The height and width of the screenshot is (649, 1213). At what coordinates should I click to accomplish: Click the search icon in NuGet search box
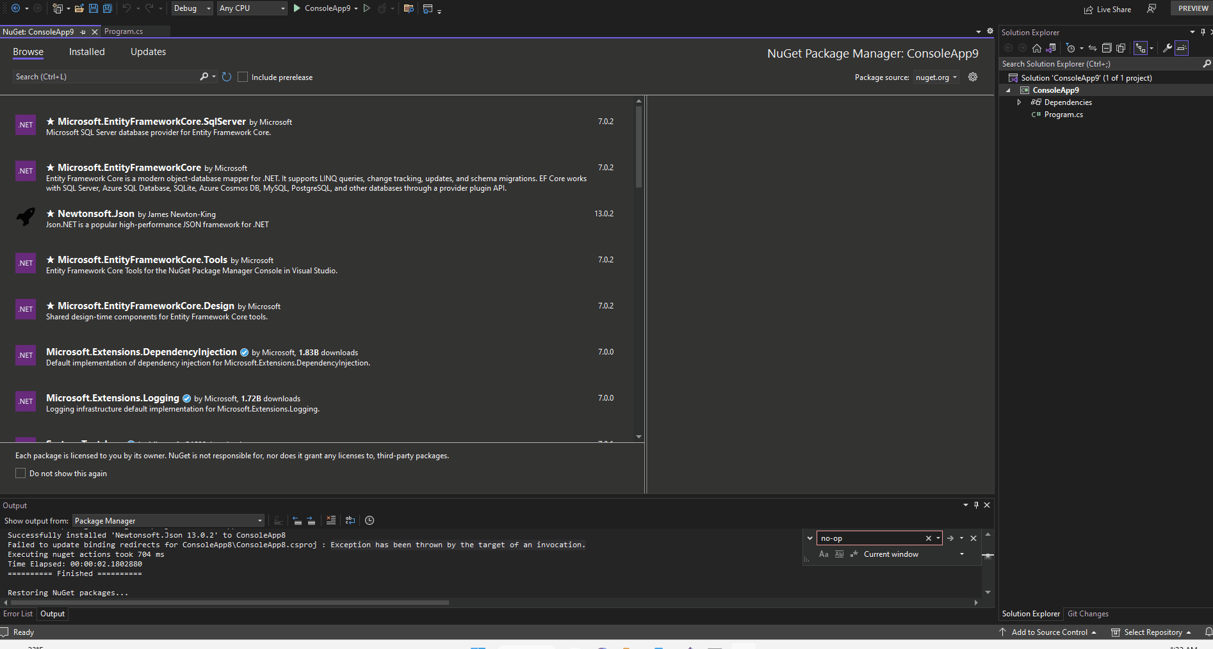(x=203, y=76)
